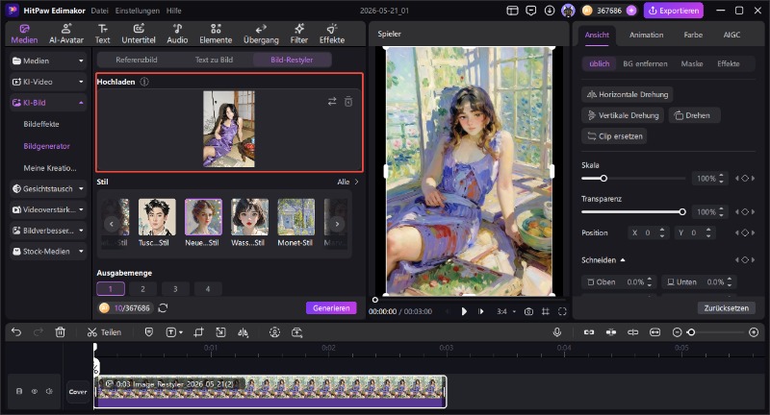Show all styles with Alle

348,182
